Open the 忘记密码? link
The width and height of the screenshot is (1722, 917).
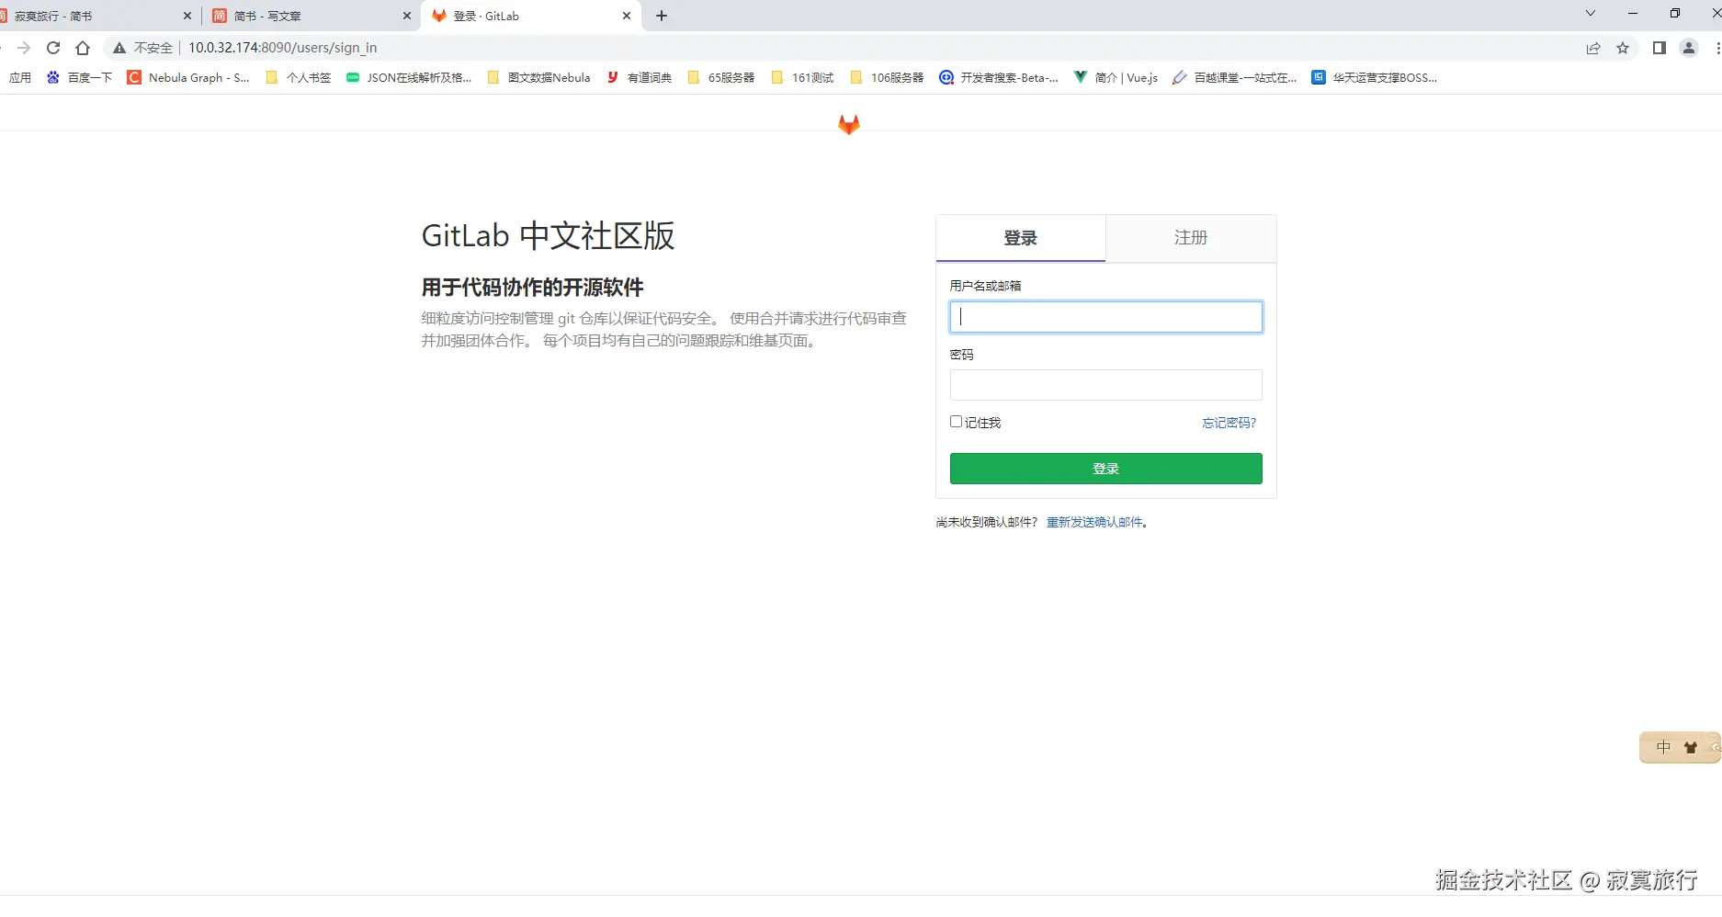pos(1229,423)
